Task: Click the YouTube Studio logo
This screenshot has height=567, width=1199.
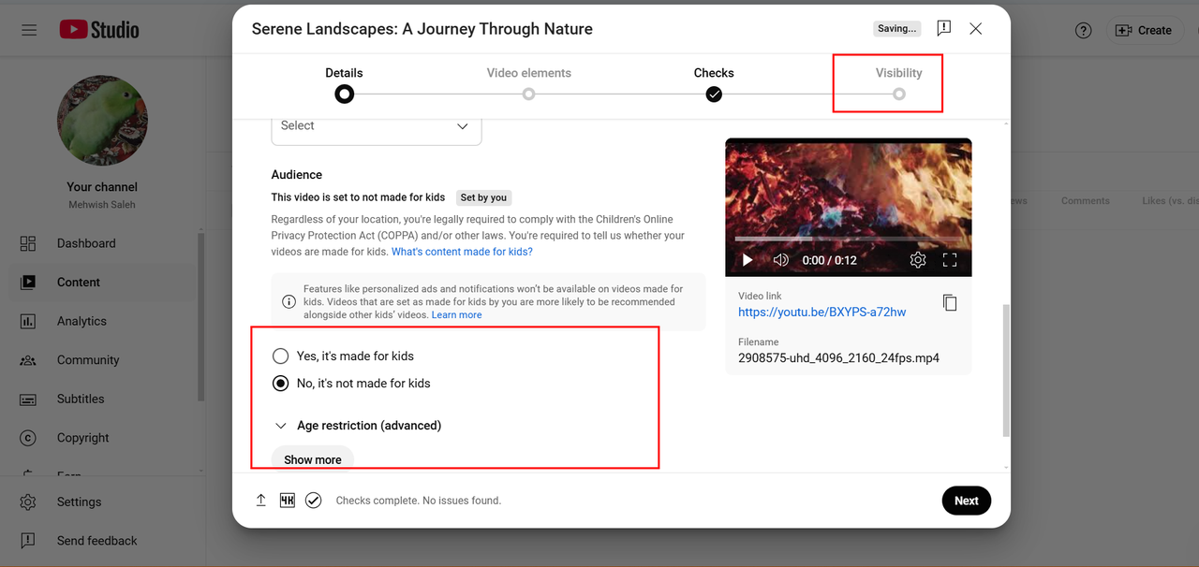Action: [99, 30]
